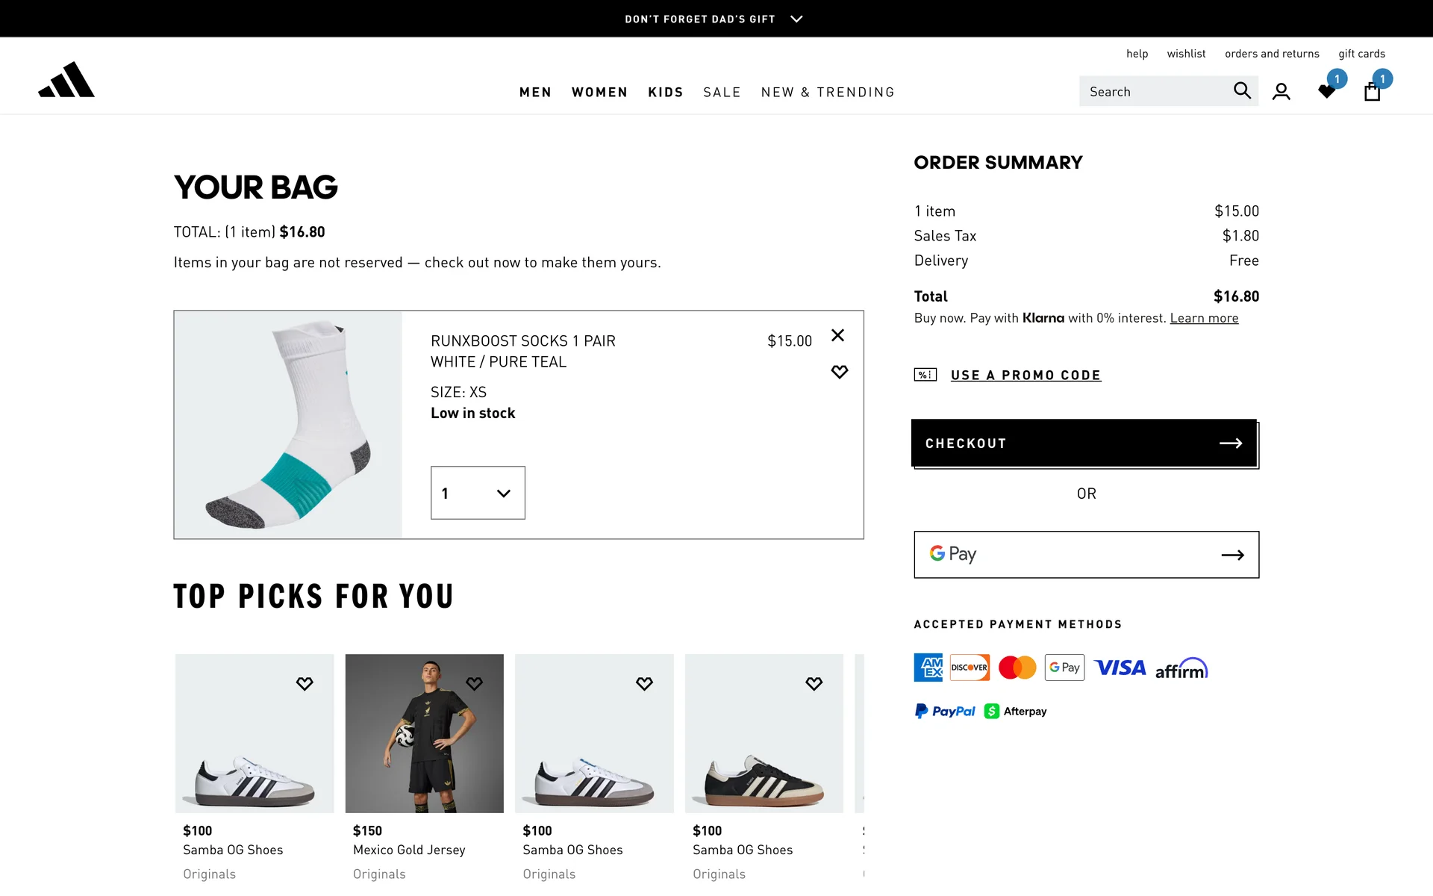Viewport: 1433px width, 896px height.
Task: Click the adidas logo
Action: pos(66,80)
